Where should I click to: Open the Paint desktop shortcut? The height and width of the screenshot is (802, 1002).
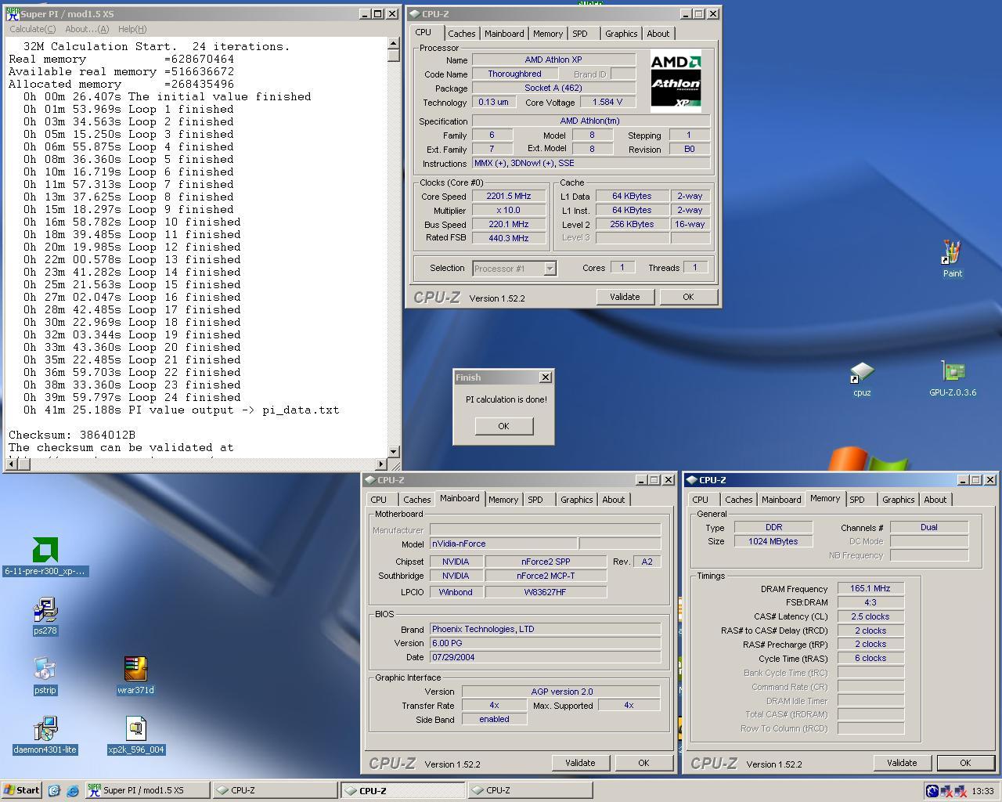tap(952, 259)
